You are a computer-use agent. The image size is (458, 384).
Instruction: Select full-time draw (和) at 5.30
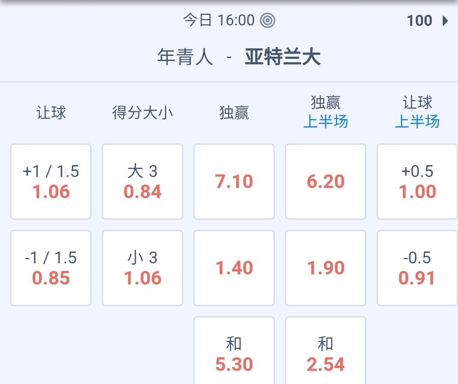(x=234, y=354)
